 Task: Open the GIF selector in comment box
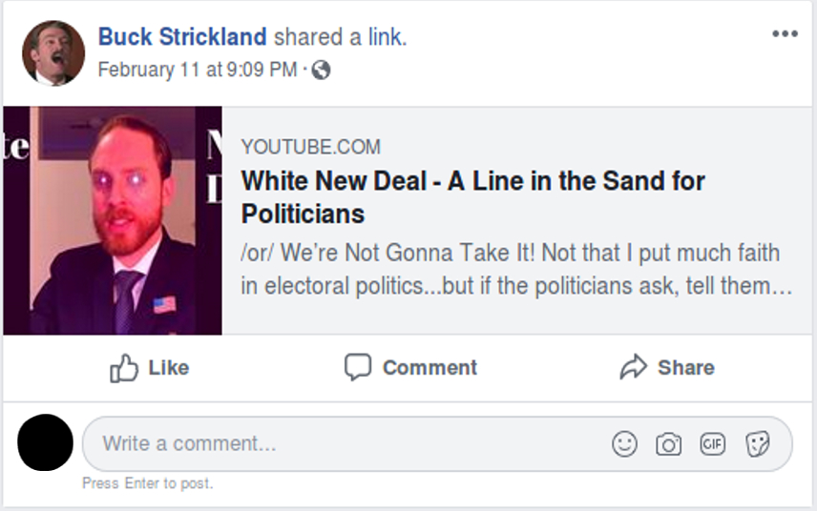(x=712, y=444)
